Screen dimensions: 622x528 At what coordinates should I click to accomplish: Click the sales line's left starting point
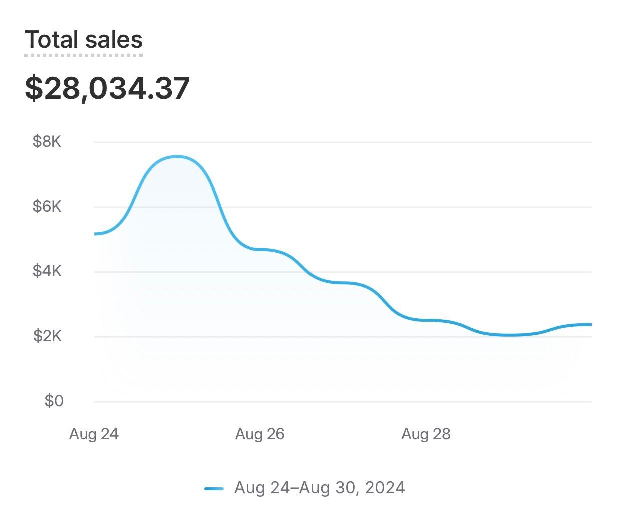click(x=95, y=234)
